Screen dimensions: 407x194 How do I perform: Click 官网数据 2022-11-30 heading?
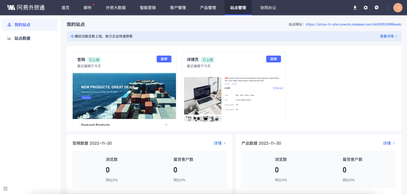(x=92, y=143)
